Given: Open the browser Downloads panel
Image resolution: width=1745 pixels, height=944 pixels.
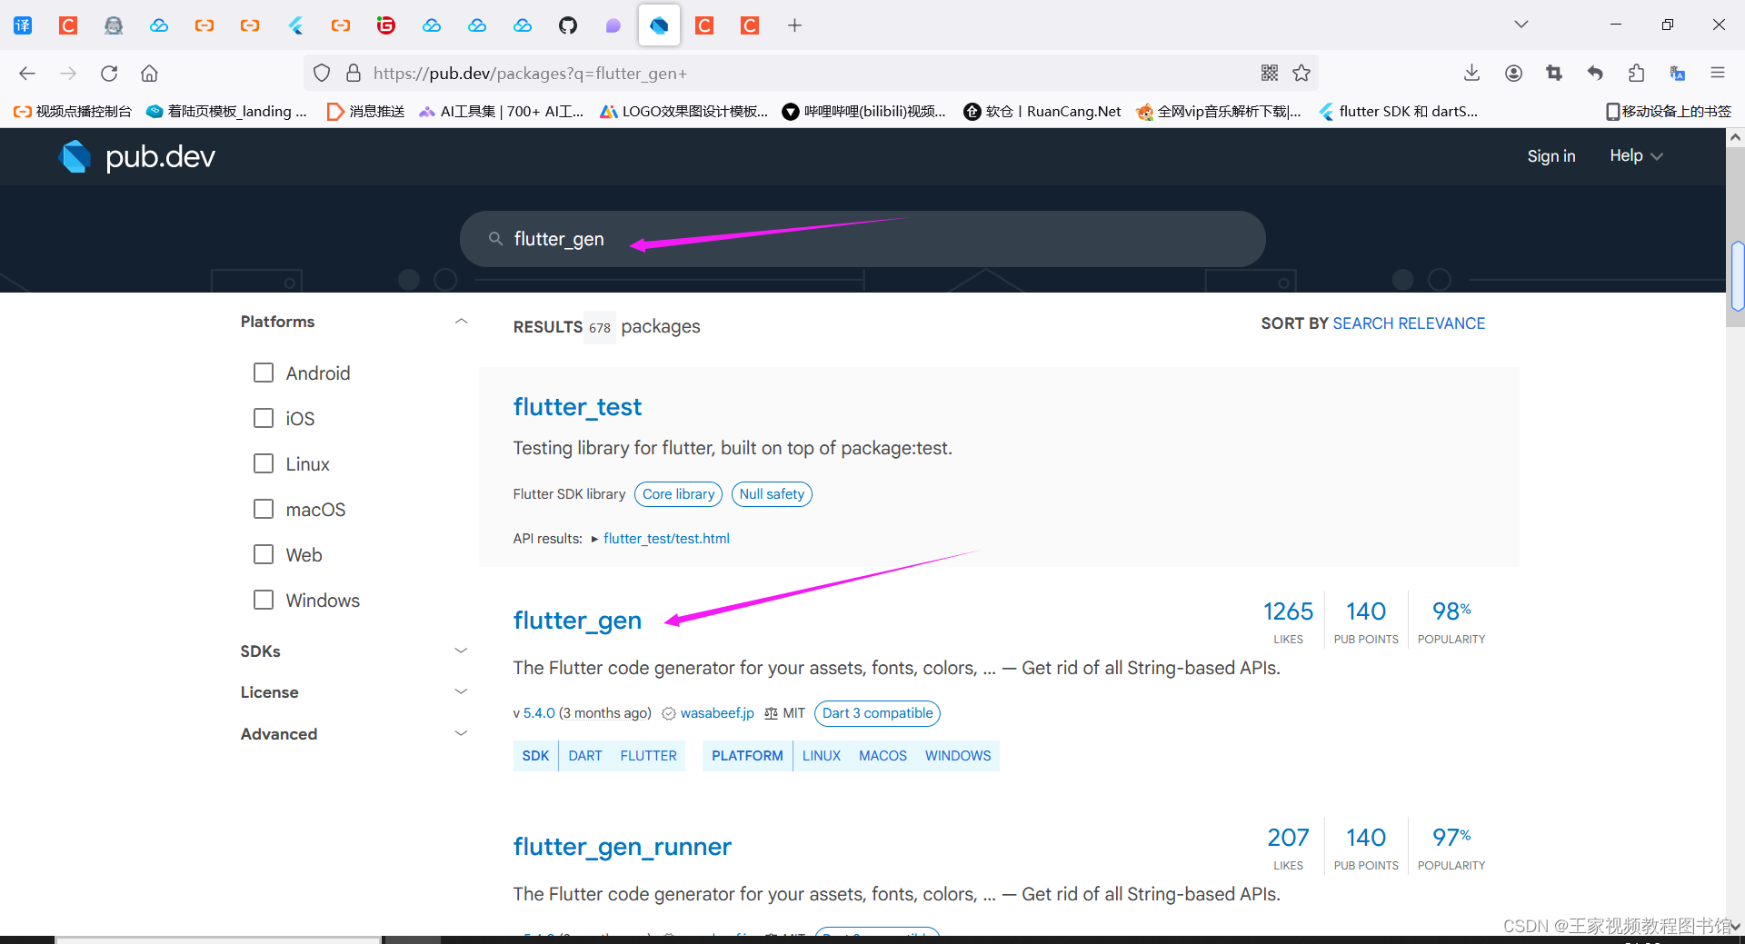Looking at the screenshot, I should click(1471, 73).
